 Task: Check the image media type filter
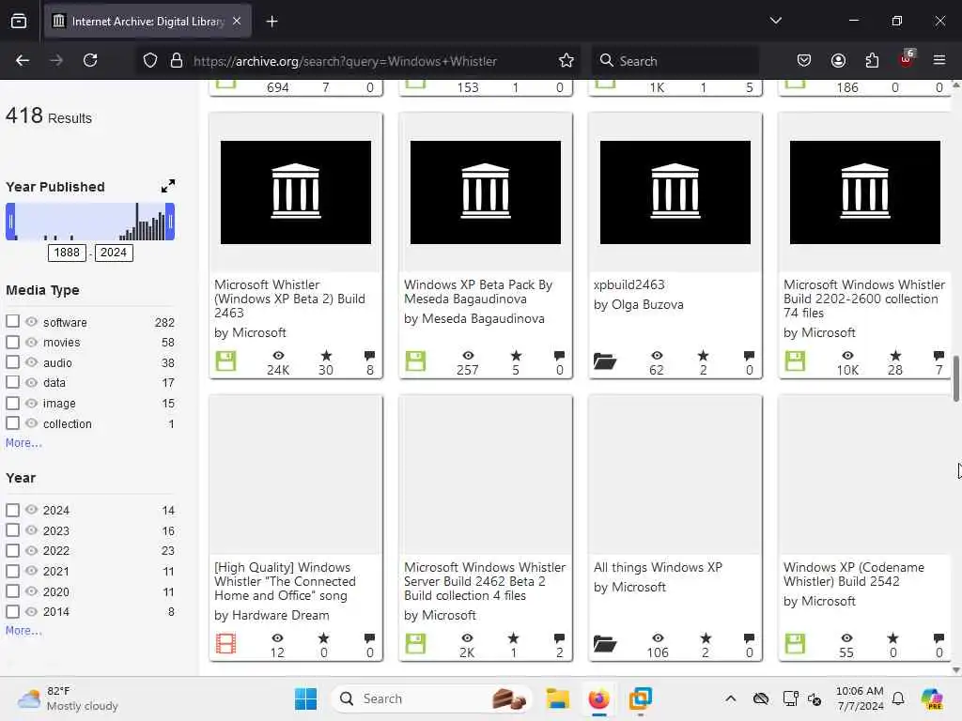(12, 403)
